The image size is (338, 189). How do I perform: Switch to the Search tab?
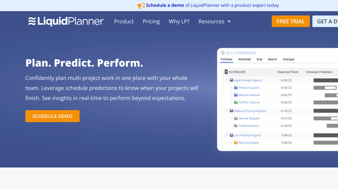coord(272,59)
